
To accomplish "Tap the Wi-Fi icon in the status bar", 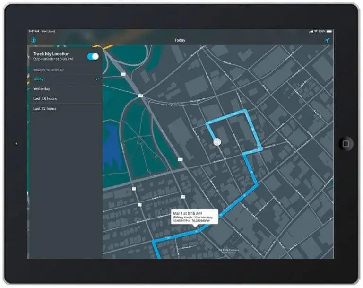I will pos(315,31).
